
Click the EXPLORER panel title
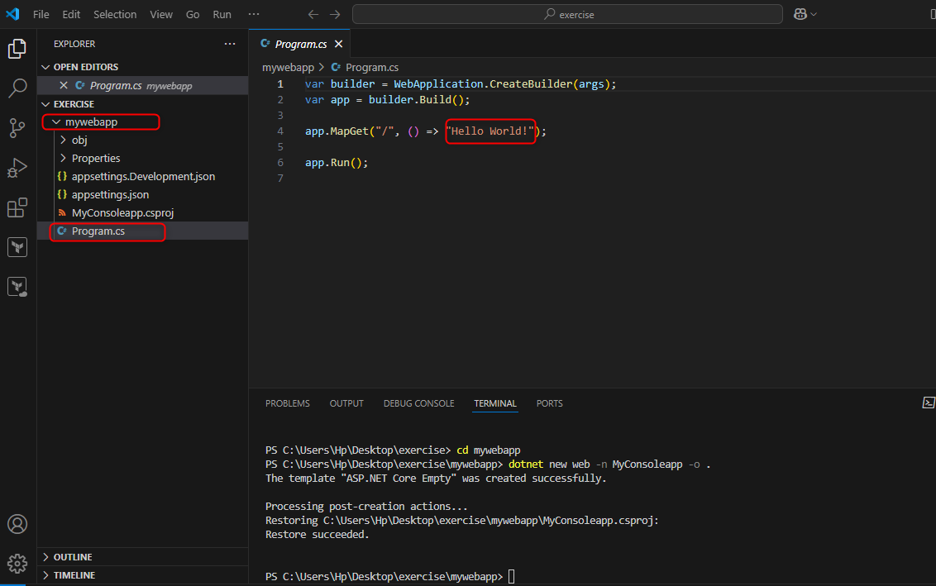pyautogui.click(x=74, y=44)
